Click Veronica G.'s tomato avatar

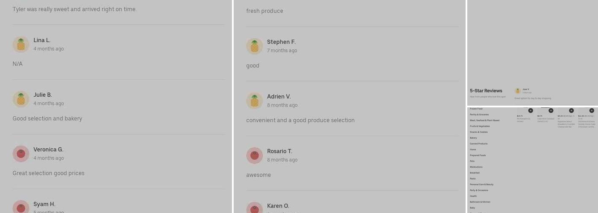tap(21, 154)
